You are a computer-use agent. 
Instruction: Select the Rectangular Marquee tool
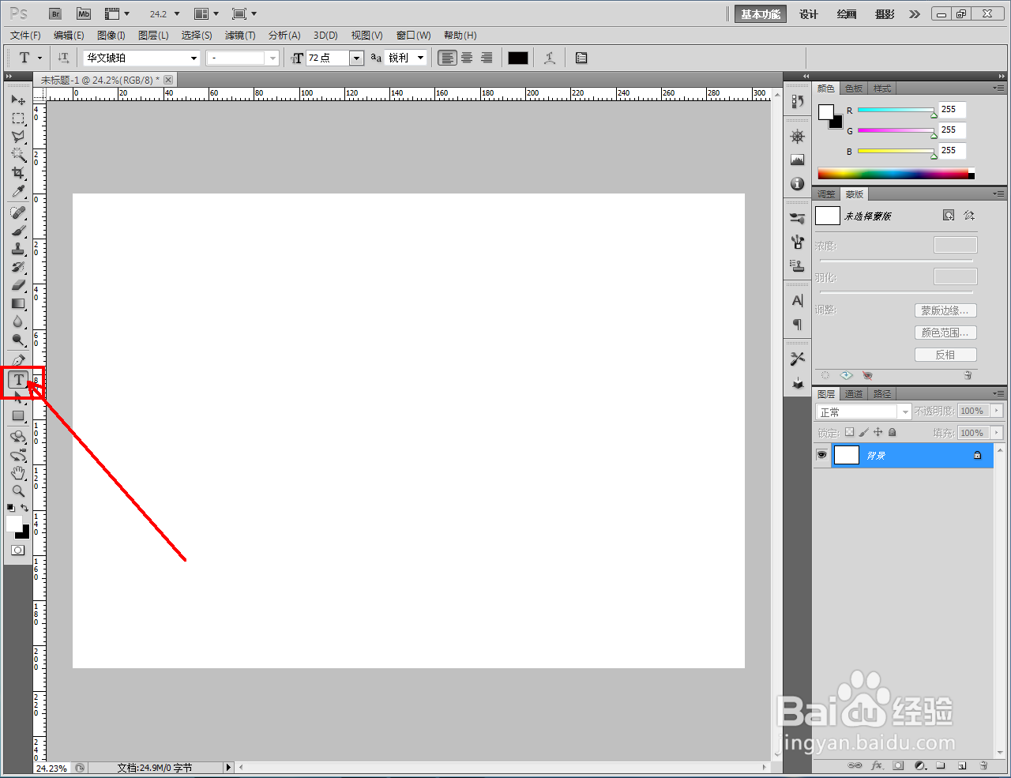(x=18, y=118)
